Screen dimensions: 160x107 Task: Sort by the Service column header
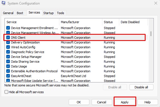tap(32, 22)
